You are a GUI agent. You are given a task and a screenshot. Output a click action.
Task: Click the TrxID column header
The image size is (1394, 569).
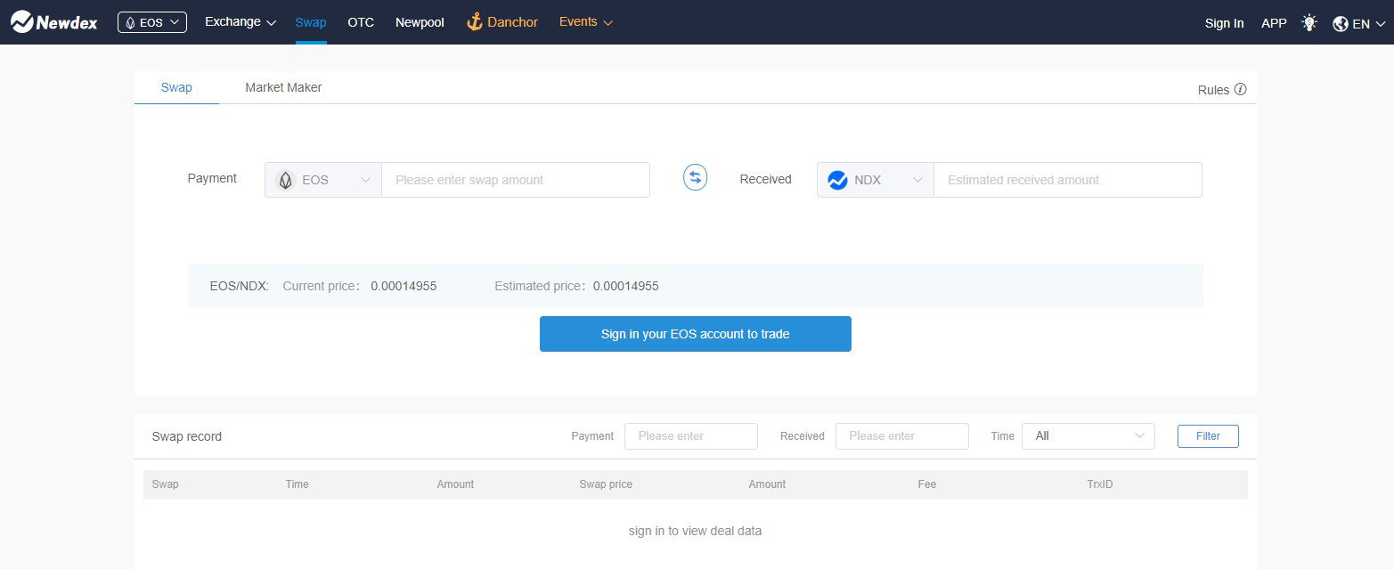click(x=1100, y=484)
